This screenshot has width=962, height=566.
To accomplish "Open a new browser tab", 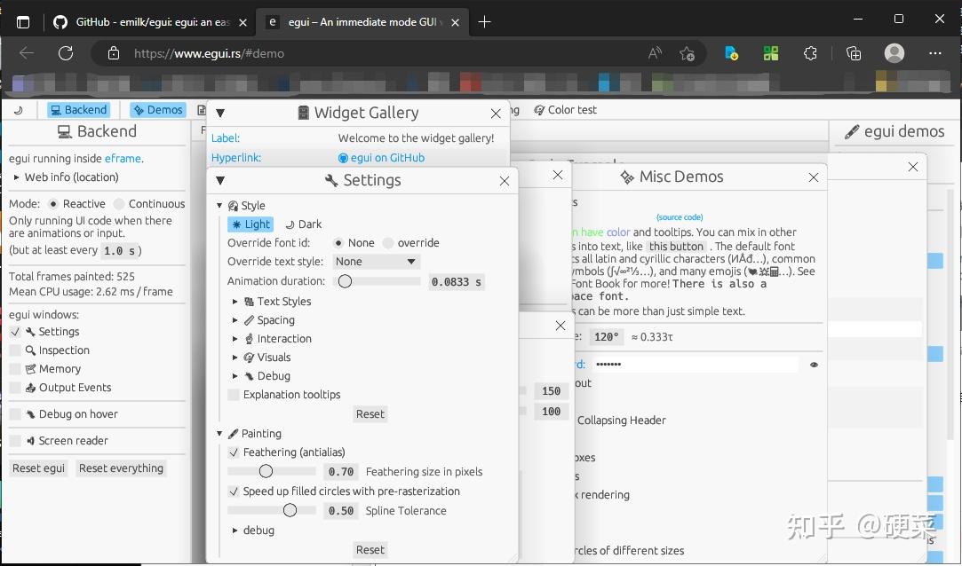I will point(484,22).
